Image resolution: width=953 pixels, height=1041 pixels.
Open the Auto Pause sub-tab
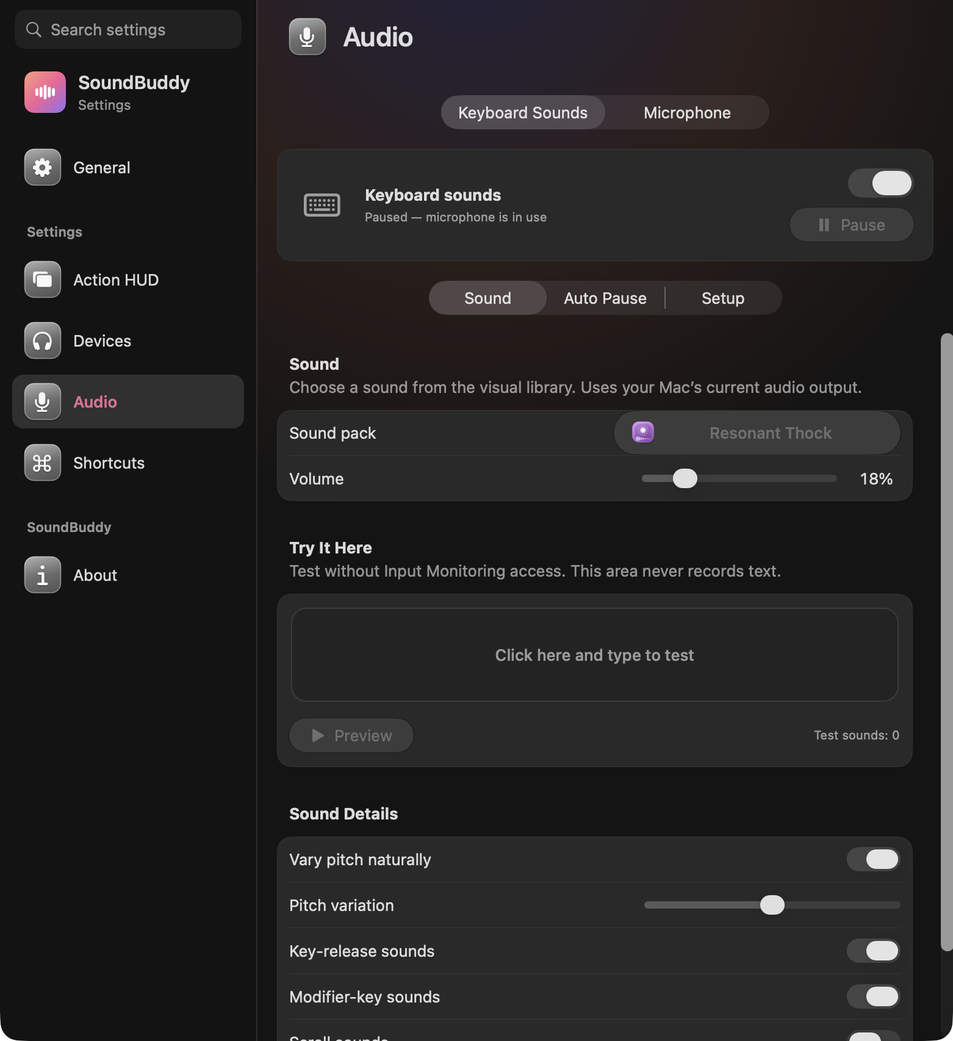click(x=605, y=298)
